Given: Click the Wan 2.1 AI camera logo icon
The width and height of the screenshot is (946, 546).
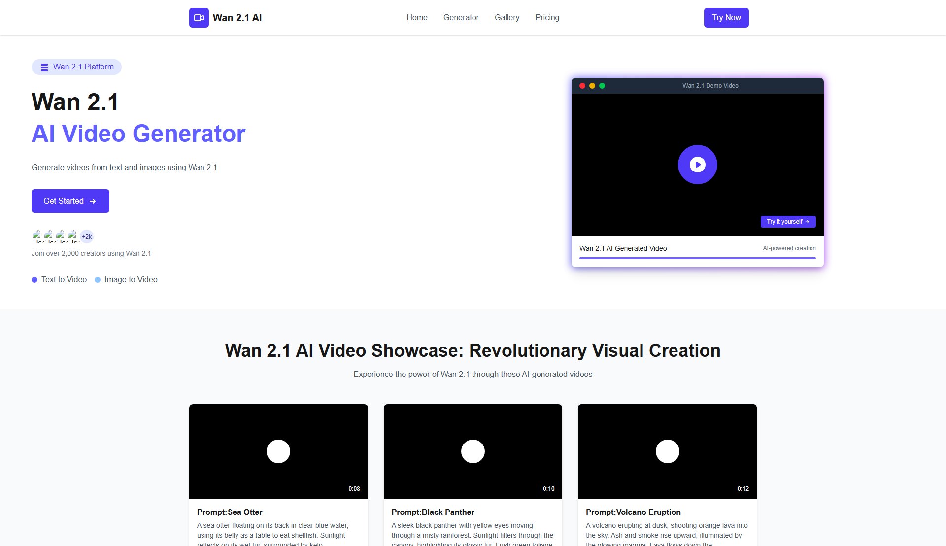Looking at the screenshot, I should (x=199, y=18).
